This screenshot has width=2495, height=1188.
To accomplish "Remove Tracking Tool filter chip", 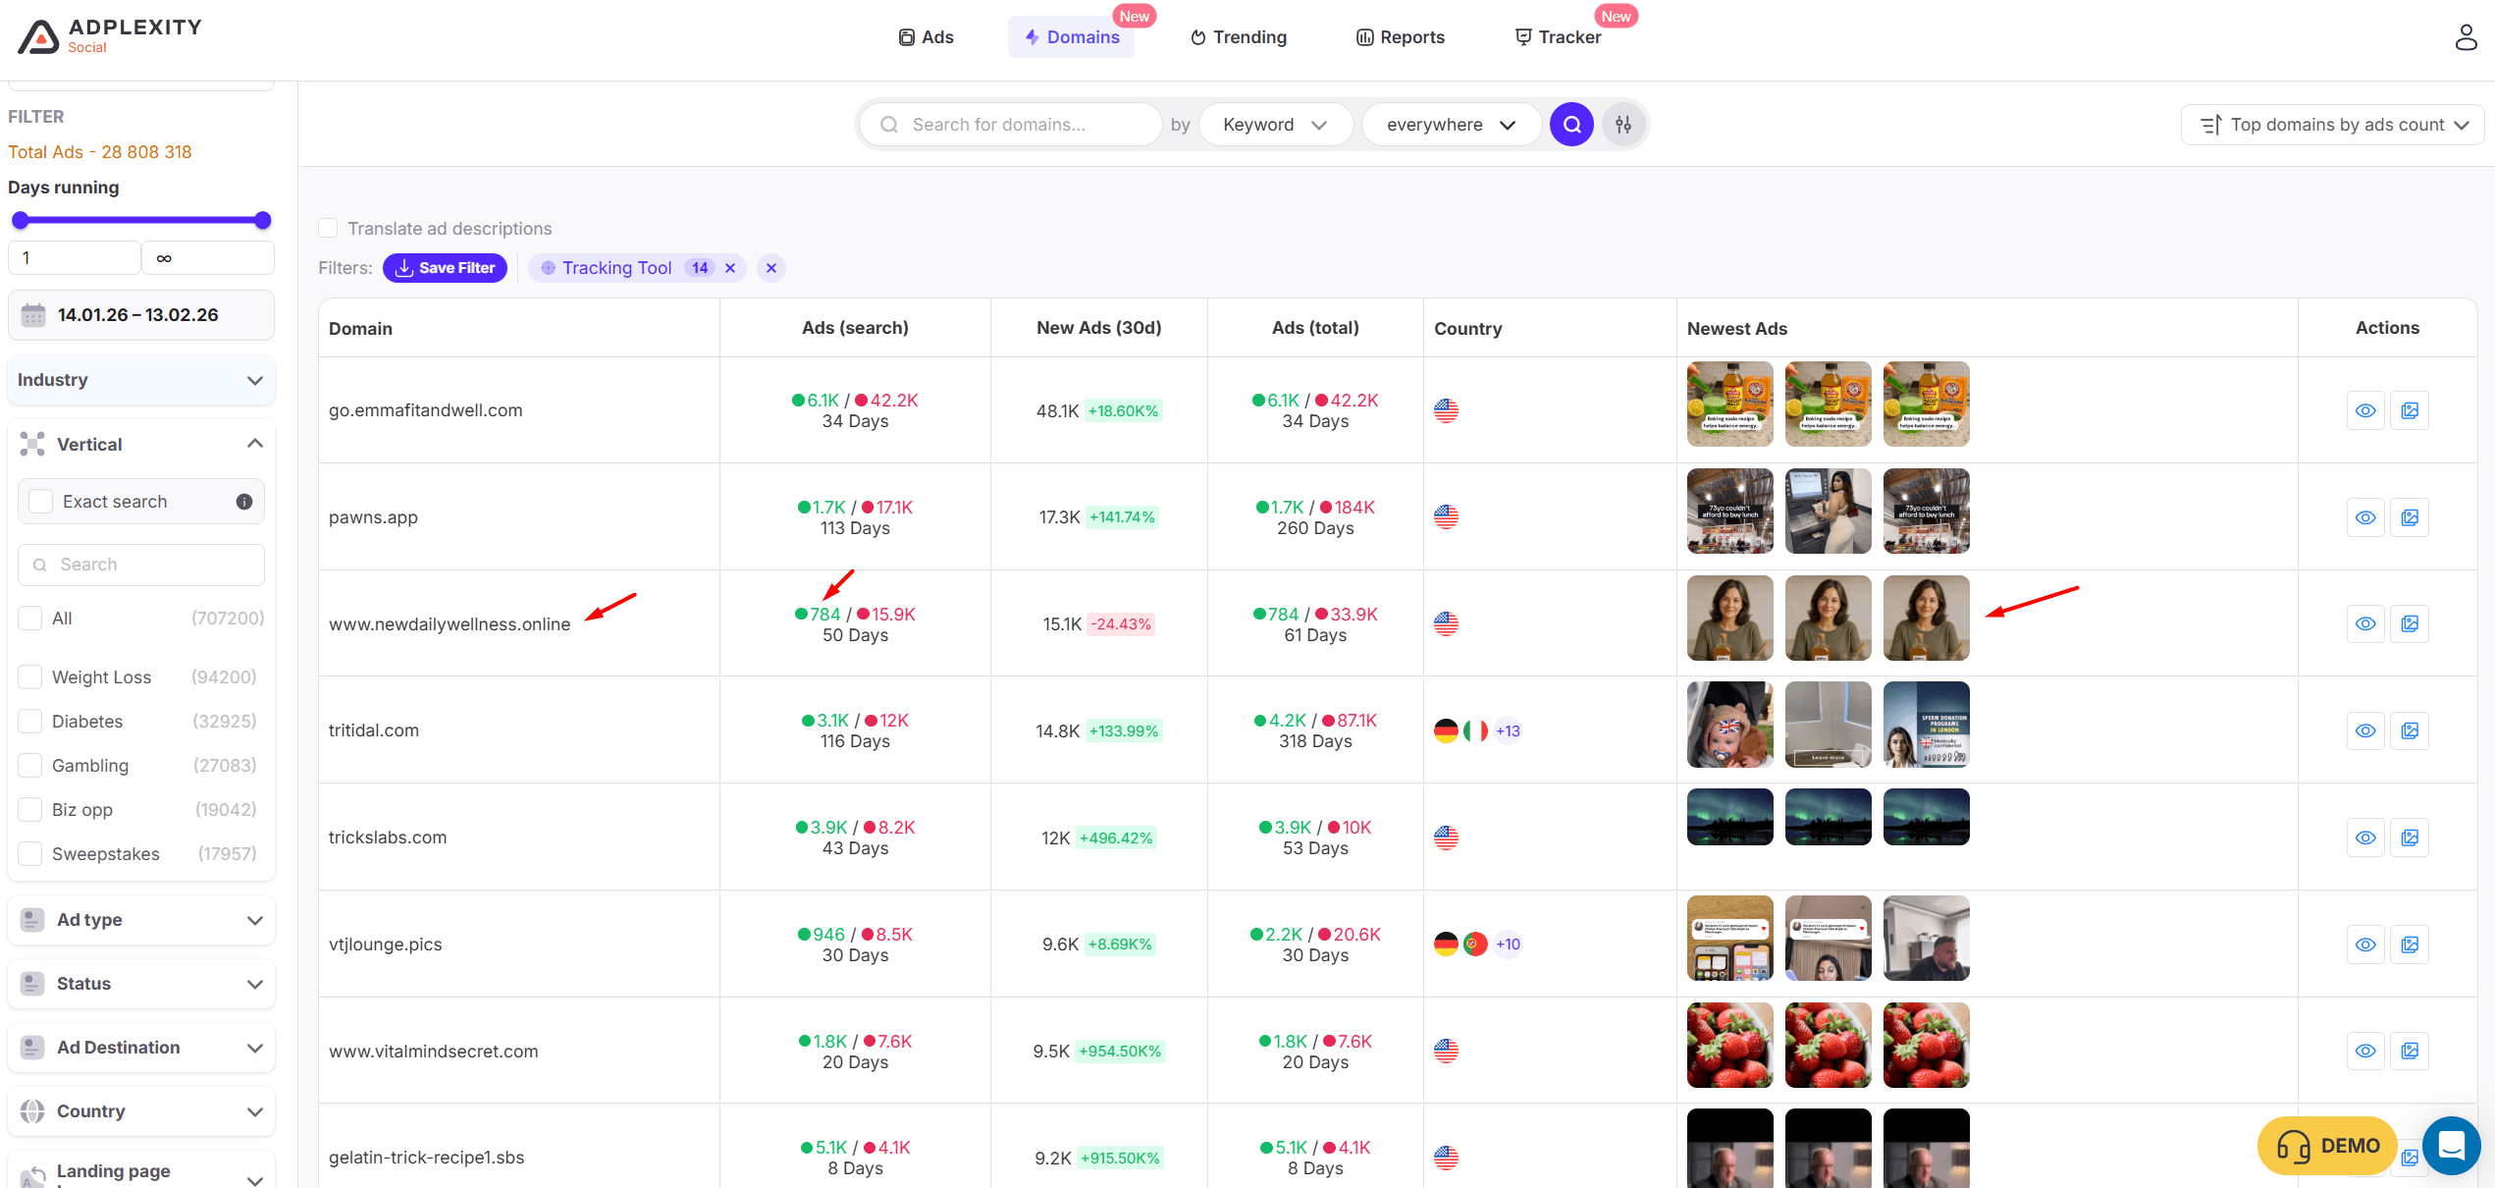I will [730, 268].
